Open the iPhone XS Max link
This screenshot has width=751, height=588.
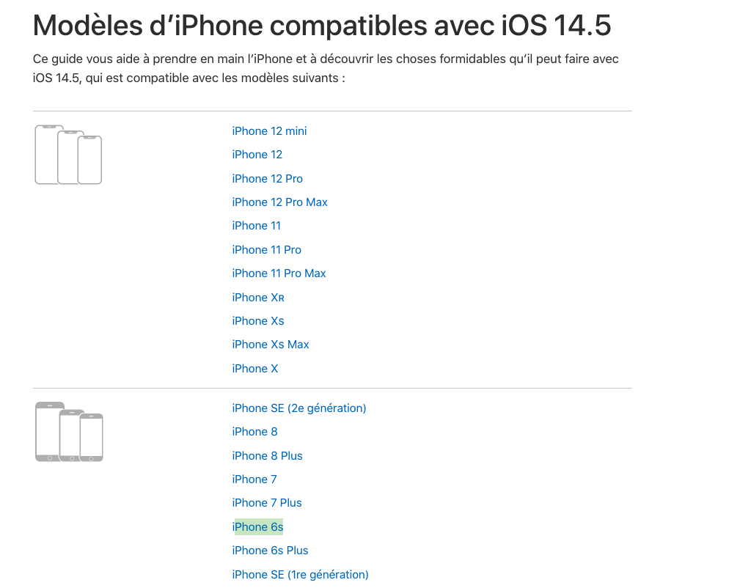coord(270,345)
